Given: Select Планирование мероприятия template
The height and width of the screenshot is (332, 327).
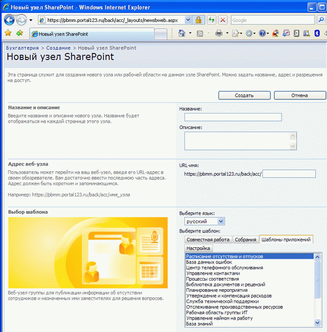Looking at the screenshot, I should [250, 290].
